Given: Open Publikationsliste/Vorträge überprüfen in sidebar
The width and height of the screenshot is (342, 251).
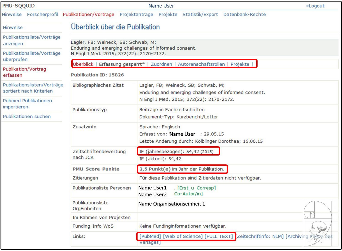Looking at the screenshot, I should pyautogui.click(x=32, y=56).
